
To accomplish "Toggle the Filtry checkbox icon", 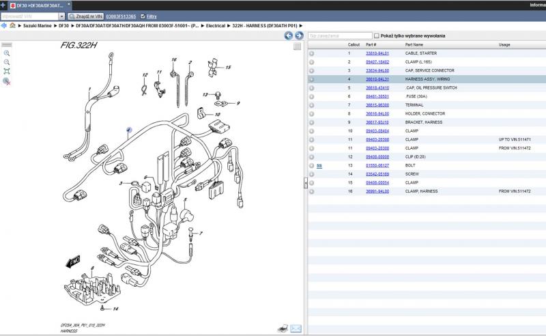I will [x=141, y=16].
